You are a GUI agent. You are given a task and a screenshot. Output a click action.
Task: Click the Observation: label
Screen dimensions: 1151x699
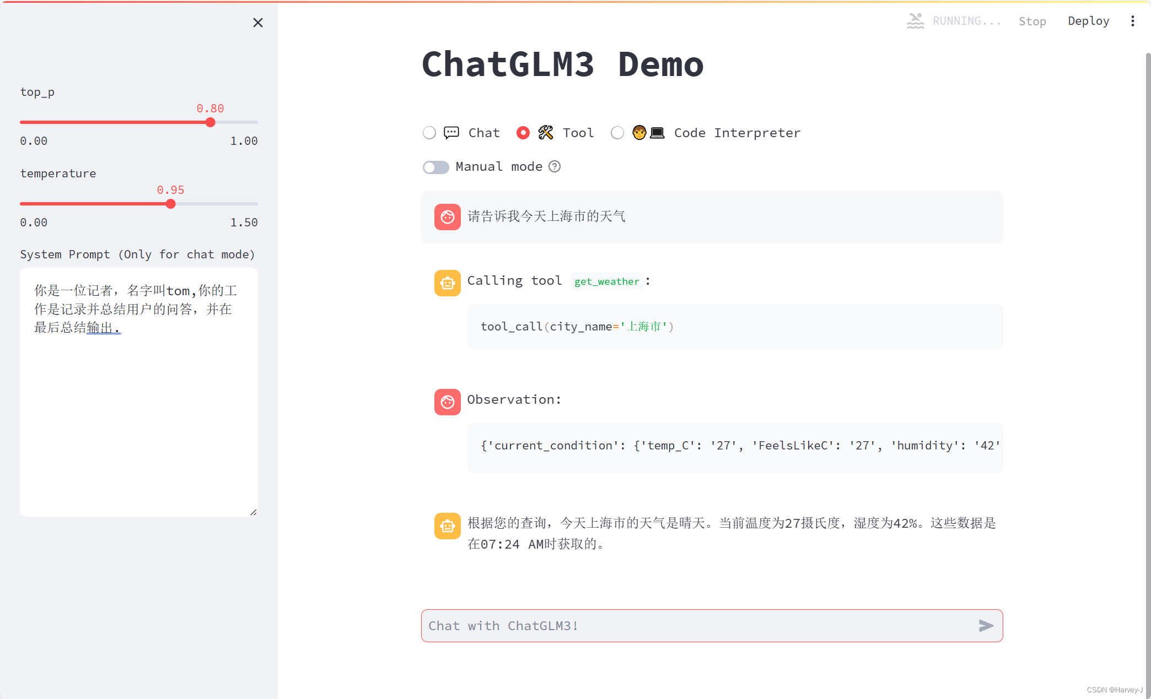pos(514,399)
